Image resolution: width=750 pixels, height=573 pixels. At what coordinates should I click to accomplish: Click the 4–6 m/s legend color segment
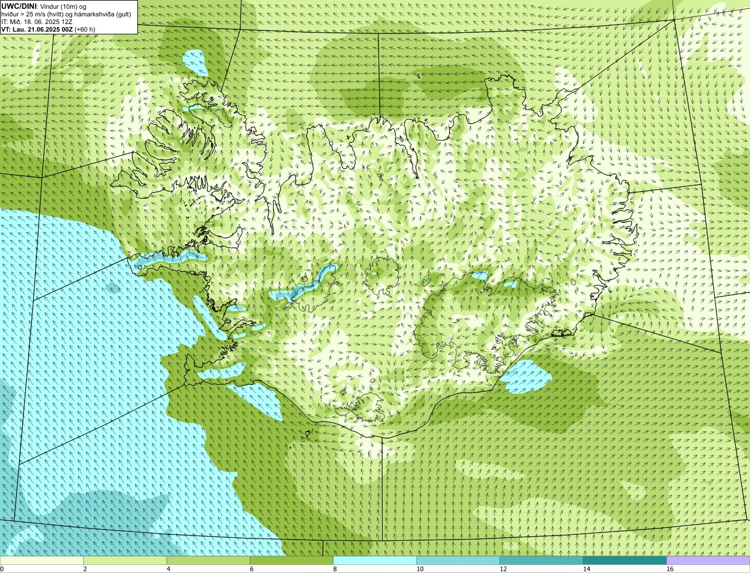pyautogui.click(x=209, y=561)
